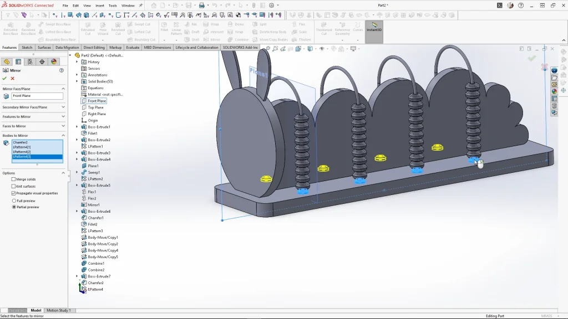Expand the Boss-Extrude1 tree node
The width and height of the screenshot is (568, 319).
pyautogui.click(x=77, y=127)
